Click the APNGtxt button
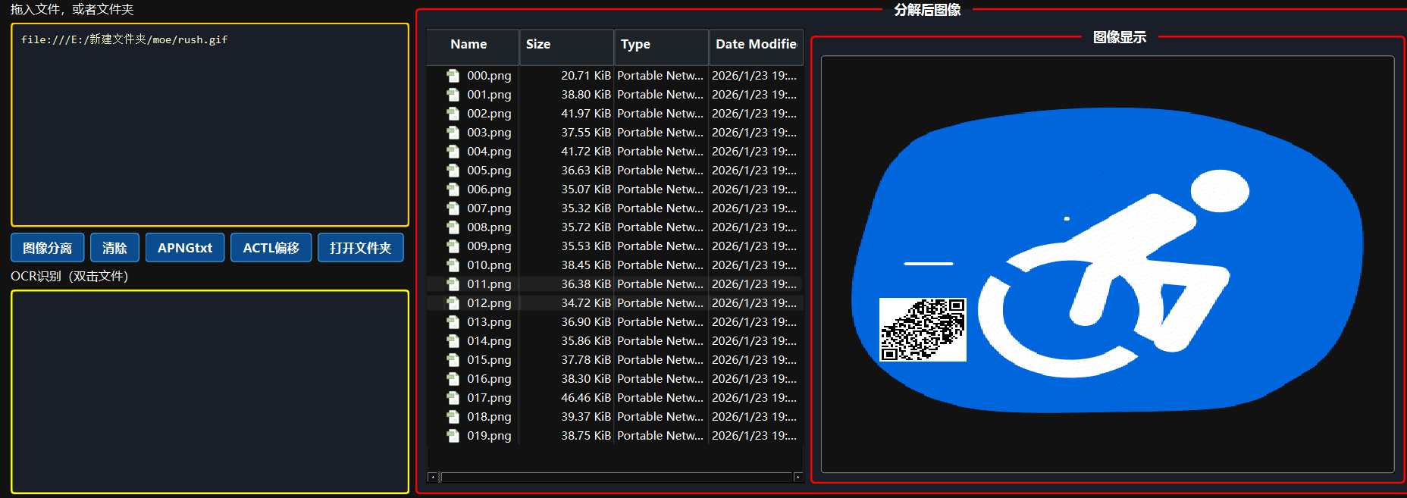Screen dimensions: 1407x498 coord(185,248)
